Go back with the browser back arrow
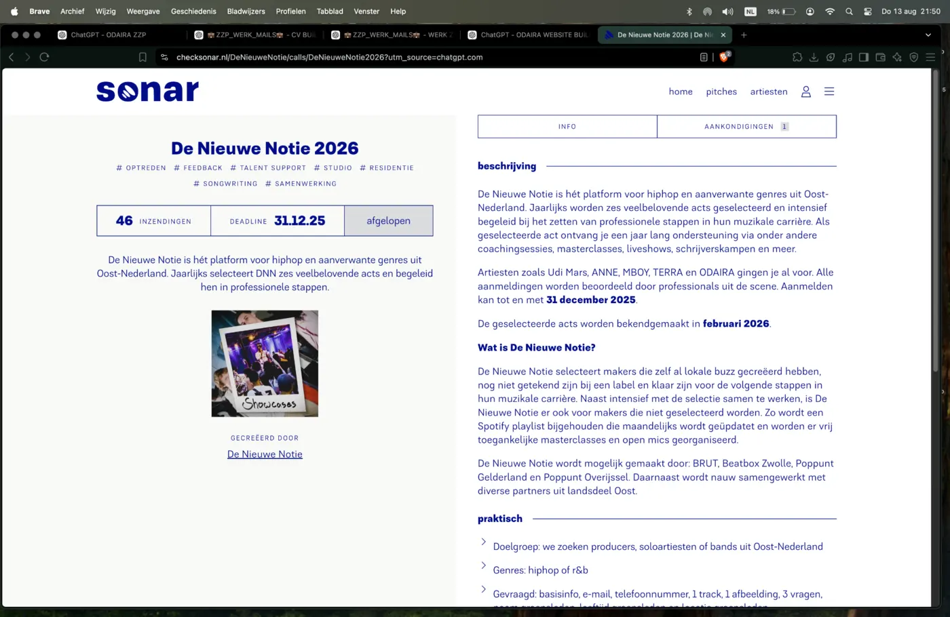Viewport: 950px width, 617px height. point(12,57)
